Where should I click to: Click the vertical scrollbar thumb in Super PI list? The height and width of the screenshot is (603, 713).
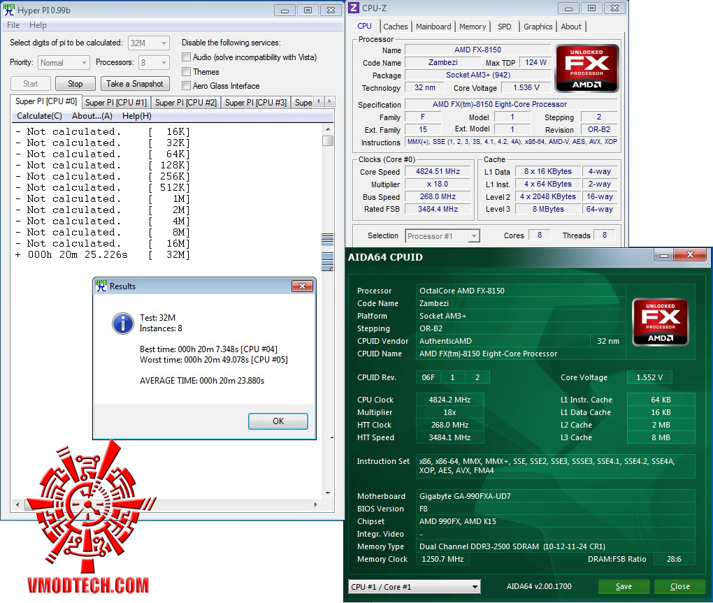(328, 141)
